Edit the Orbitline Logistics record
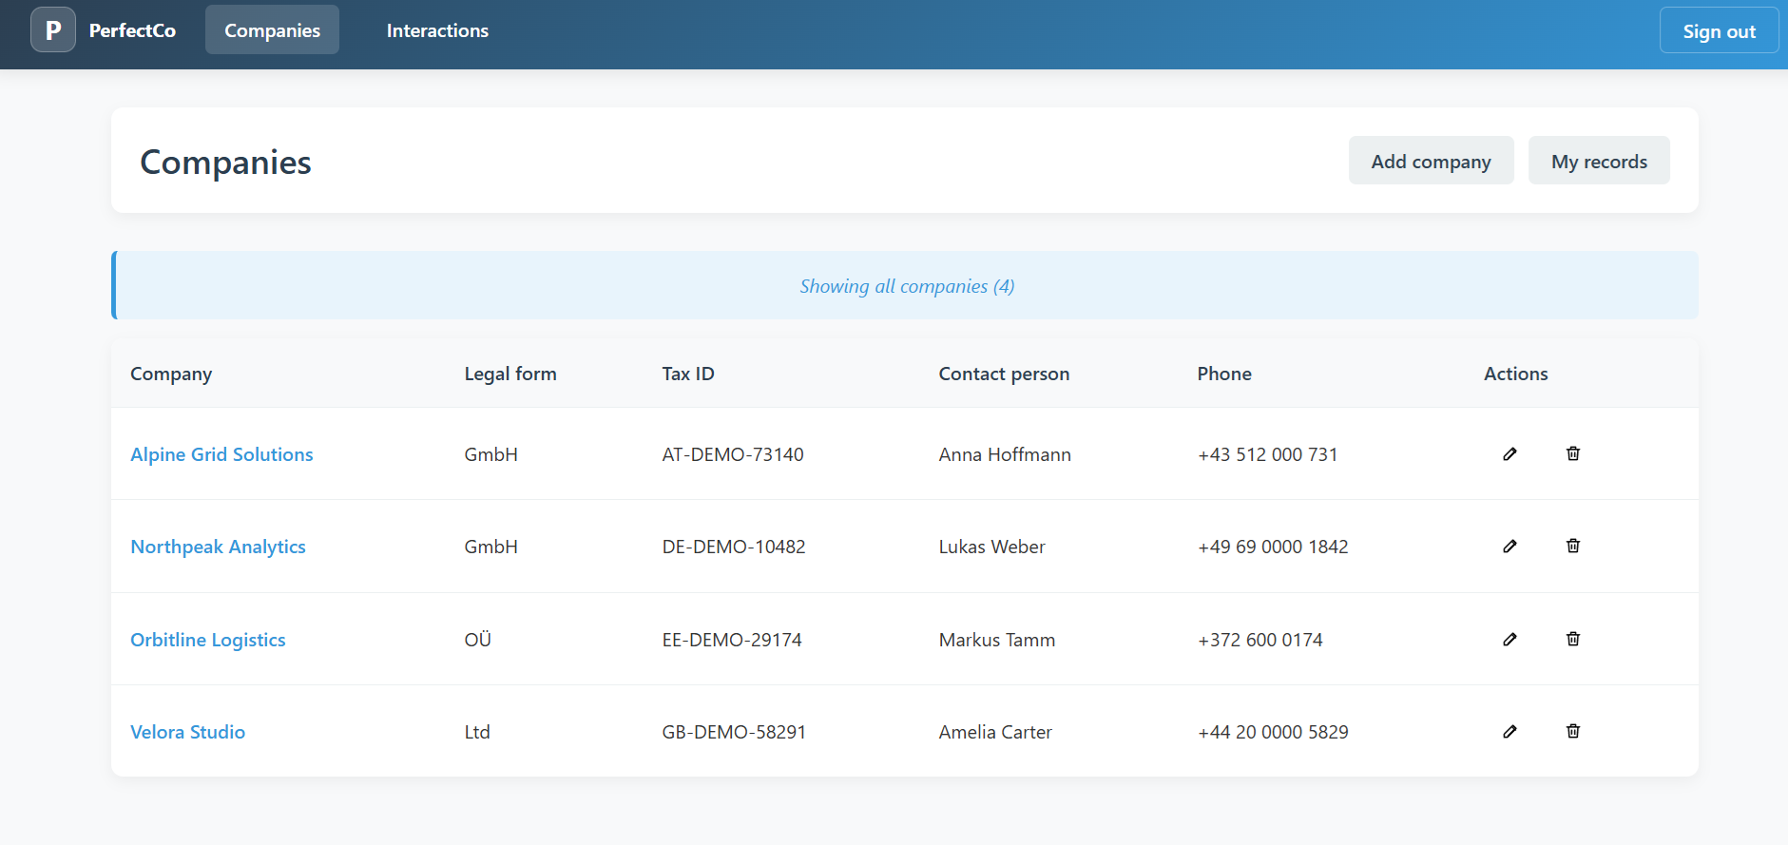 point(1509,639)
